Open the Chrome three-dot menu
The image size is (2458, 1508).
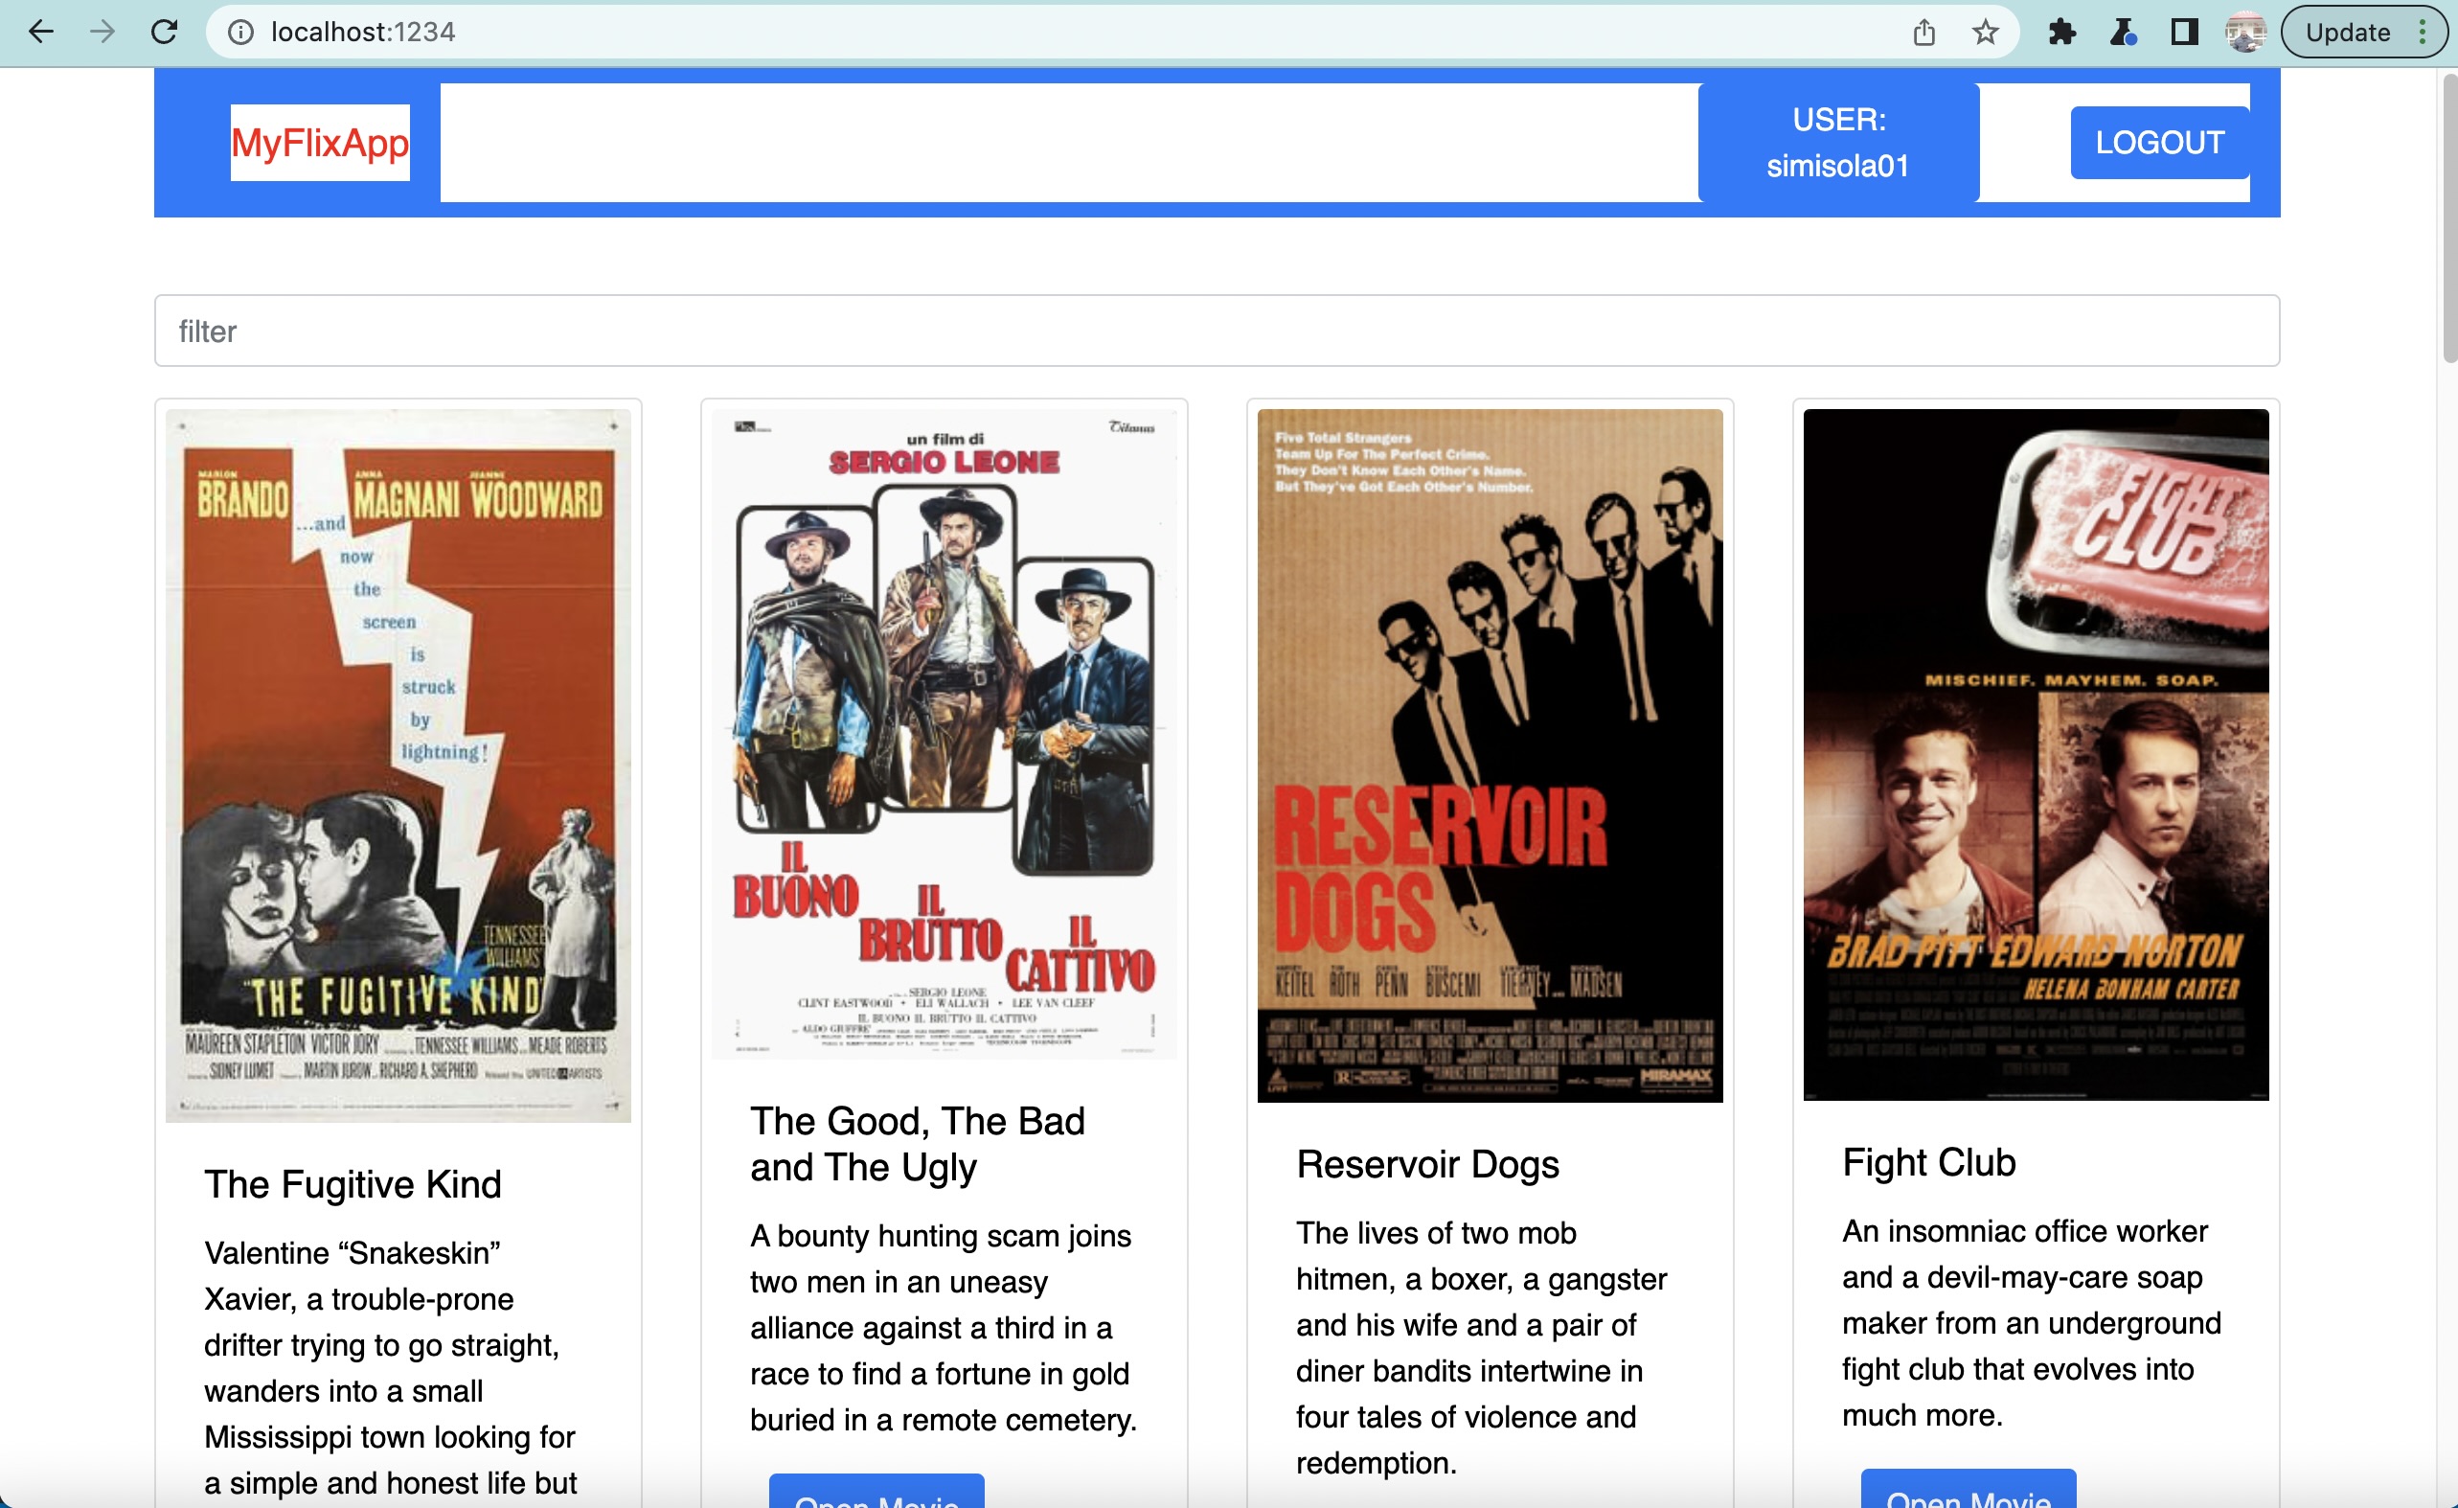tap(2423, 32)
